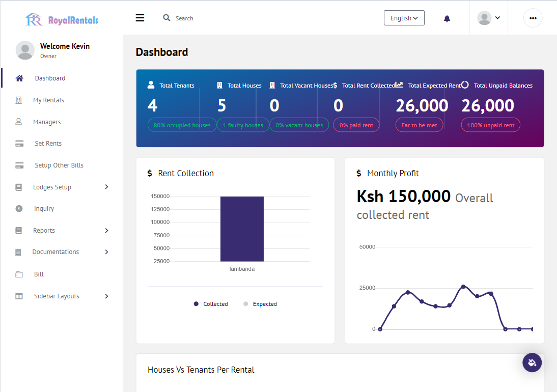
Task: Toggle the Expected legend item
Action: pos(260,304)
